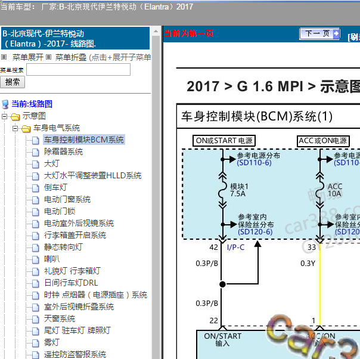360x359 pixels.
Task: Click the sidebar scrollbar up arrow
Action: coord(156,31)
